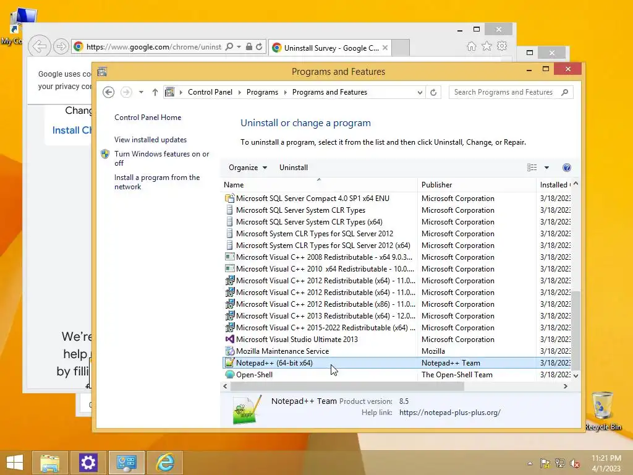Image resolution: width=633 pixels, height=475 pixels.
Task: Click horizontal scrollbar thumb in program list
Action: tap(347, 387)
